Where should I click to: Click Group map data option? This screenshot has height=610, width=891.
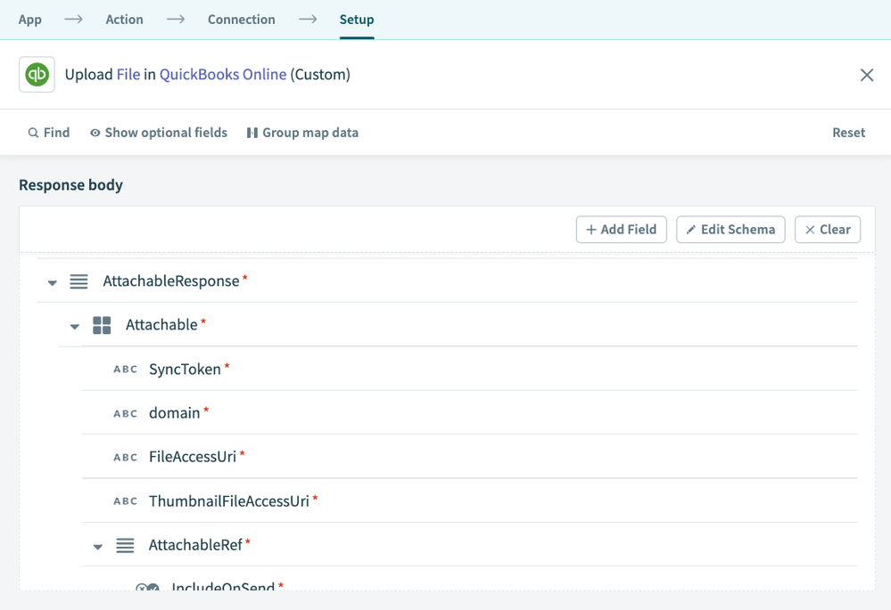(x=302, y=133)
